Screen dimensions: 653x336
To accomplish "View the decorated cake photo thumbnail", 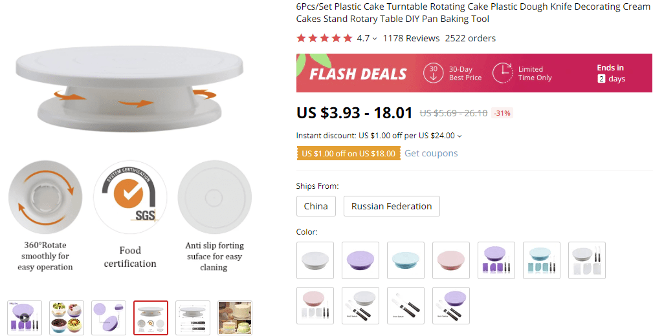I will coord(235,317).
